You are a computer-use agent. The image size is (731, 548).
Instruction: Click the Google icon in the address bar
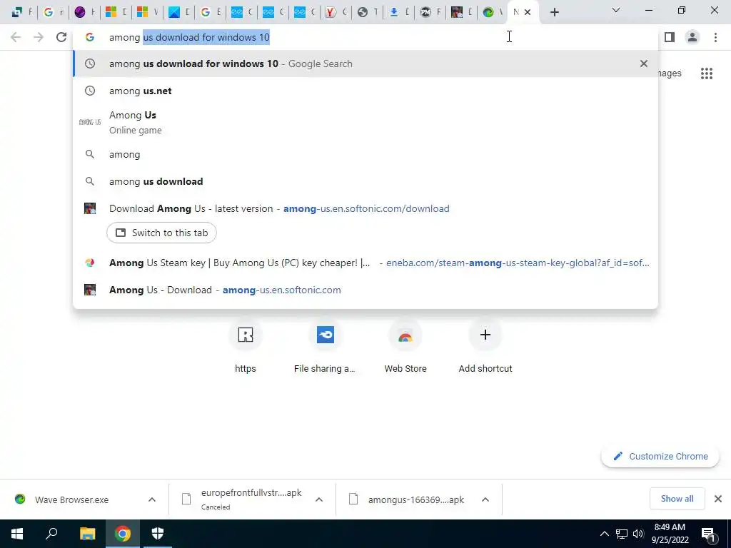point(90,37)
